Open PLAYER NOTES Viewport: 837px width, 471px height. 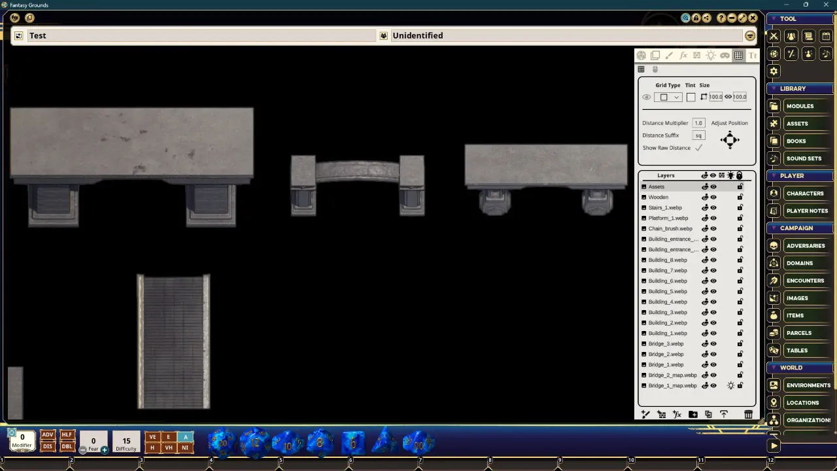click(x=807, y=211)
